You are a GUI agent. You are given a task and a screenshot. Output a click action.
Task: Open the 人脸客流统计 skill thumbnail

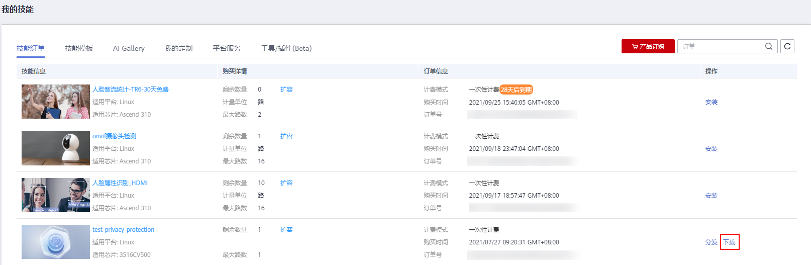click(56, 102)
